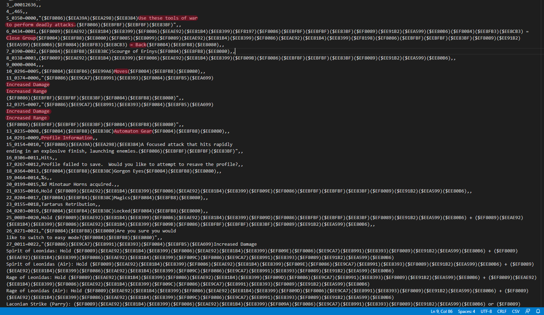Change indentation via Spaces: 4
Image resolution: width=544 pixels, height=315 pixels.
point(466,311)
